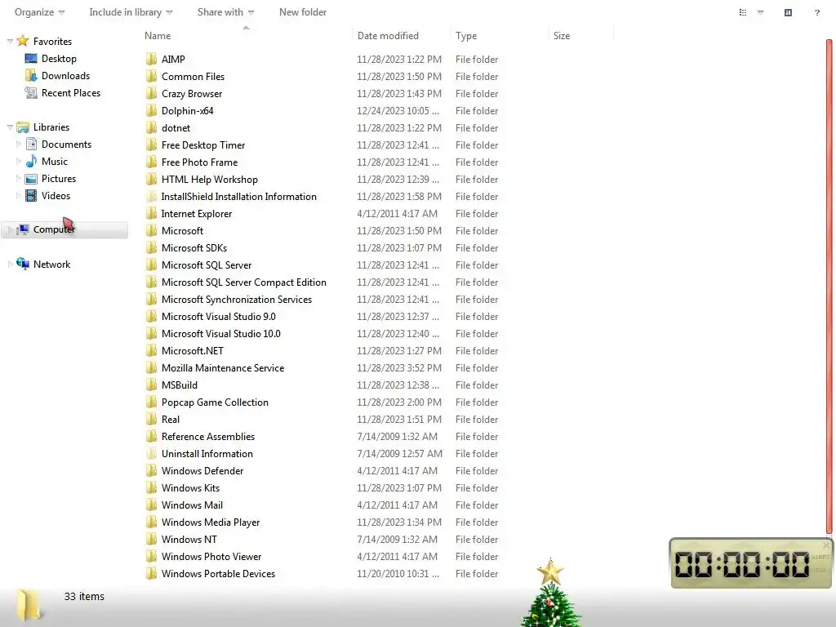Screen dimensions: 836x627
Task: Select the Windows Defender folder icon
Action: [x=151, y=470]
